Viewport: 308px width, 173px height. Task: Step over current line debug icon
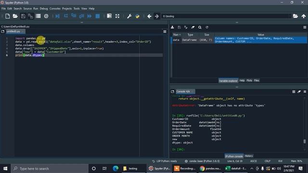(66, 16)
